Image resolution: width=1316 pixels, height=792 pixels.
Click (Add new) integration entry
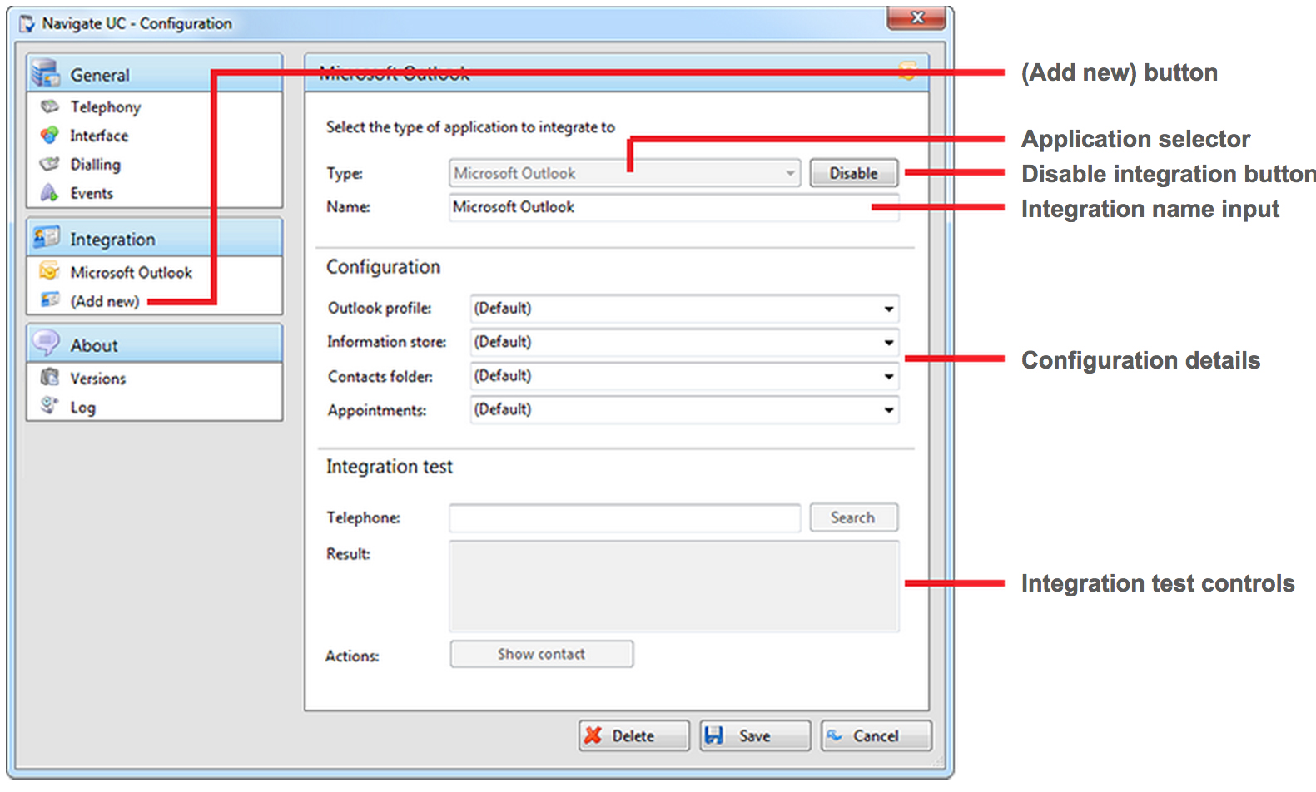(x=104, y=301)
